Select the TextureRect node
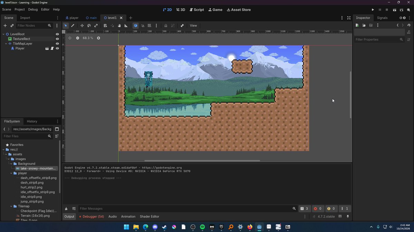 coord(21,39)
